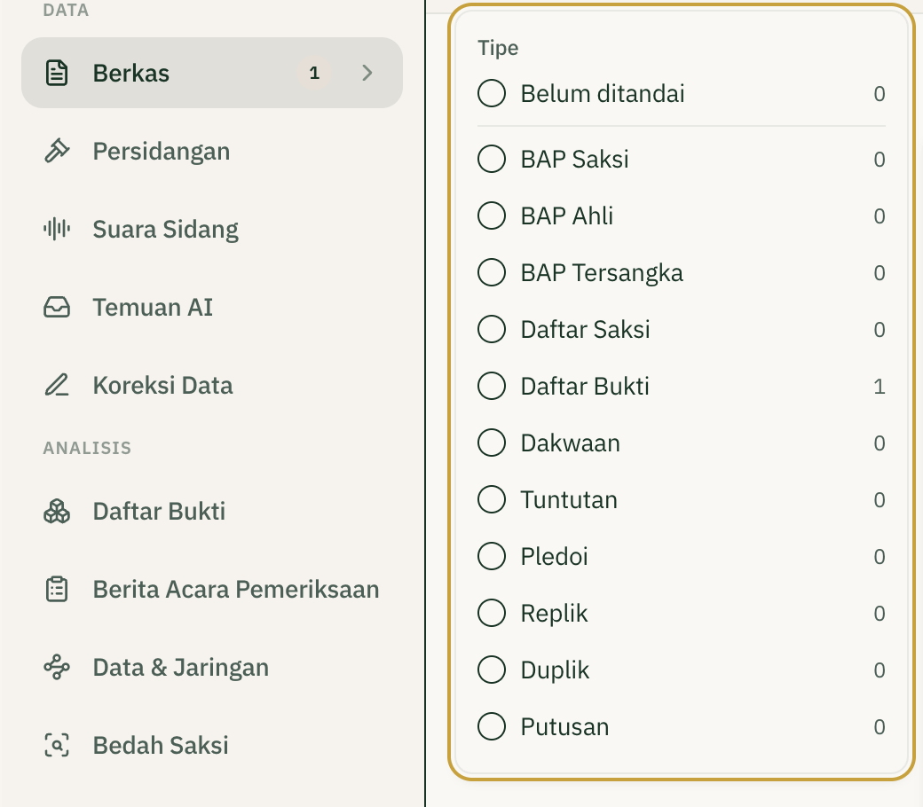The width and height of the screenshot is (923, 807).
Task: Select the Belum ditandai radio button
Action: [x=492, y=93]
